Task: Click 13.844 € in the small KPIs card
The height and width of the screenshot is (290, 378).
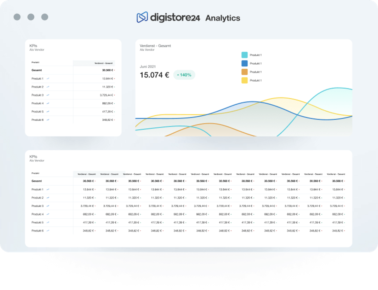Action: tap(108, 78)
